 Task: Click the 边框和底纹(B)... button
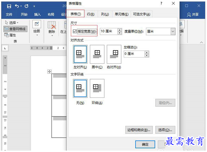click(x=139, y=130)
